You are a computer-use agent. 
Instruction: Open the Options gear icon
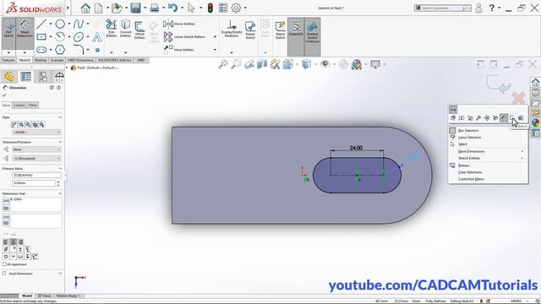click(x=236, y=8)
